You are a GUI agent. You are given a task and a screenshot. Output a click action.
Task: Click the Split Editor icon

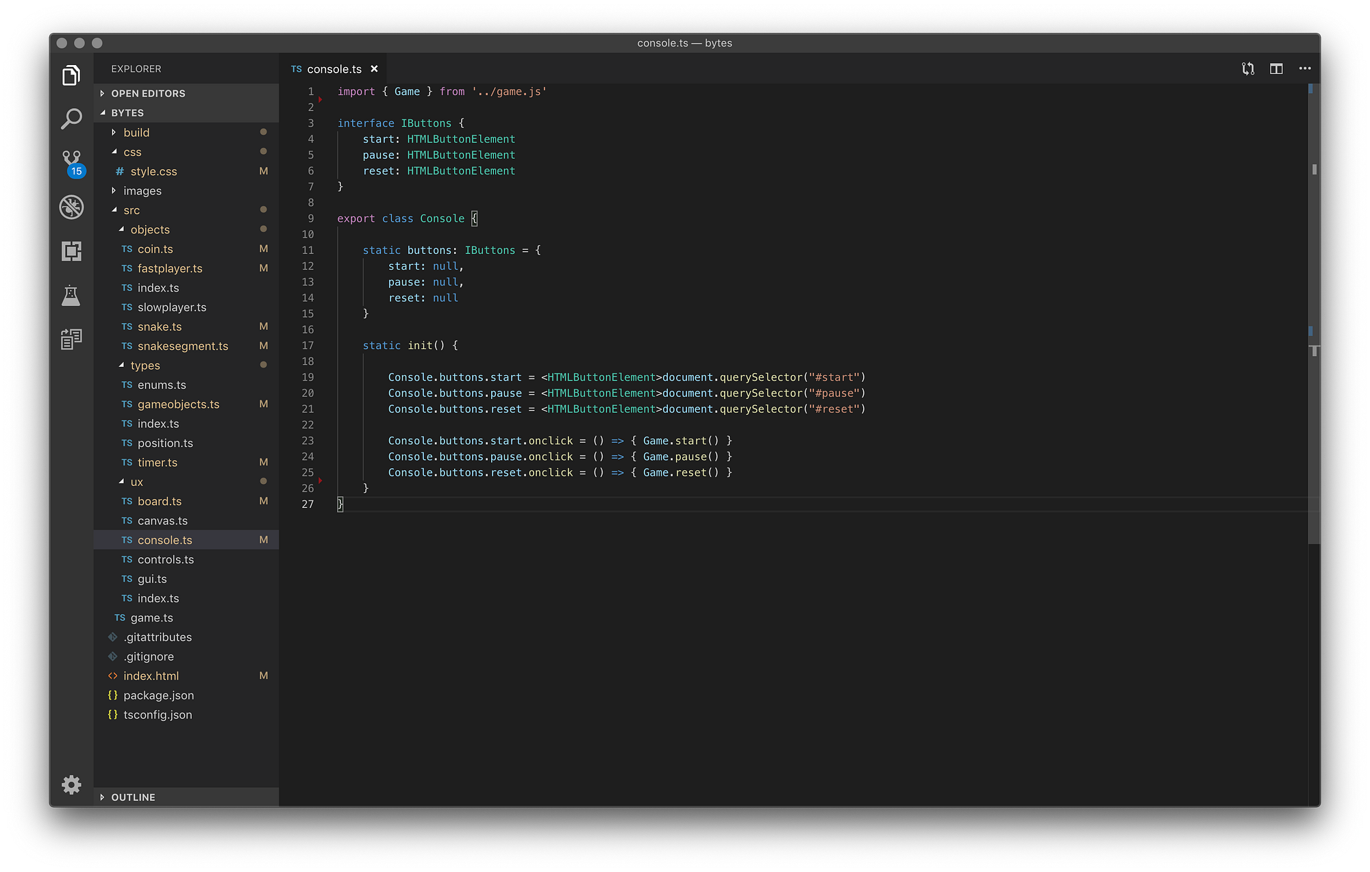(x=1276, y=68)
